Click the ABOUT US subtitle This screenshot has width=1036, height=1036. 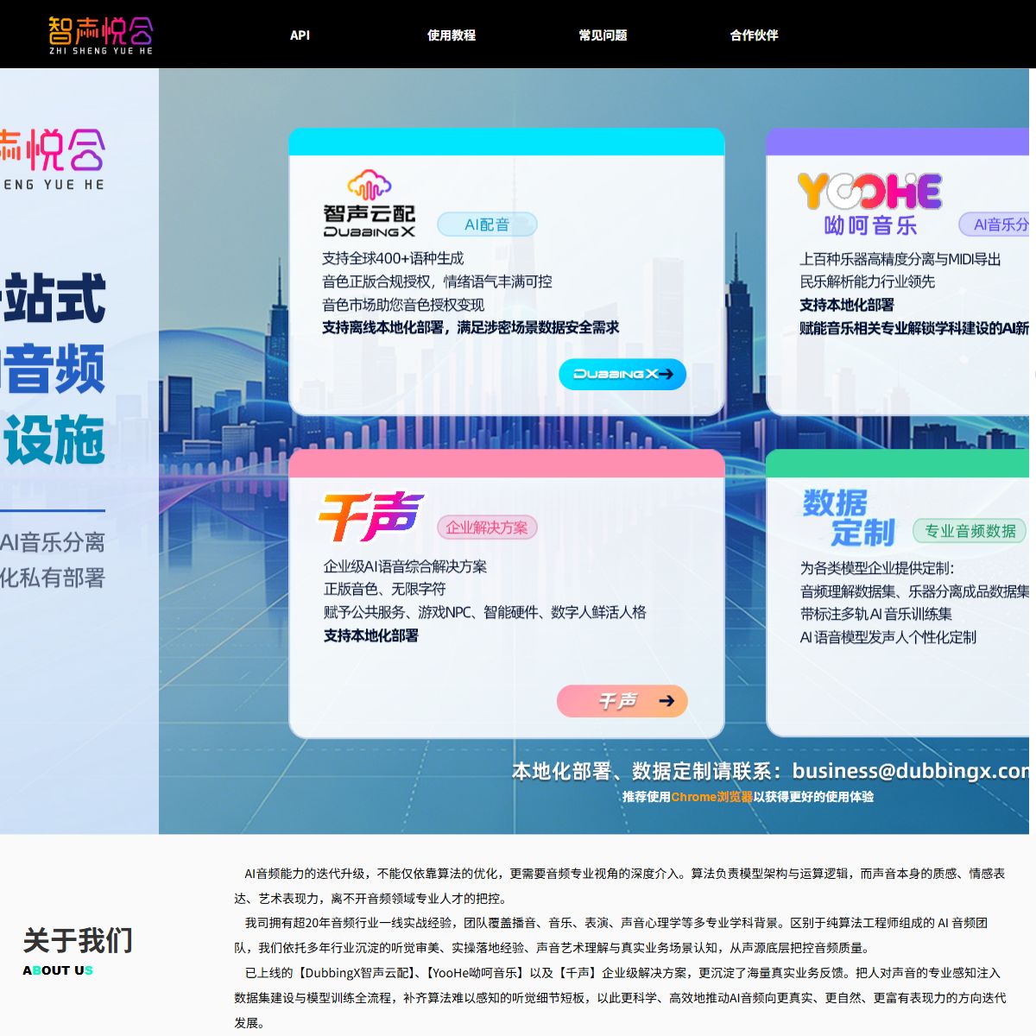pos(58,970)
